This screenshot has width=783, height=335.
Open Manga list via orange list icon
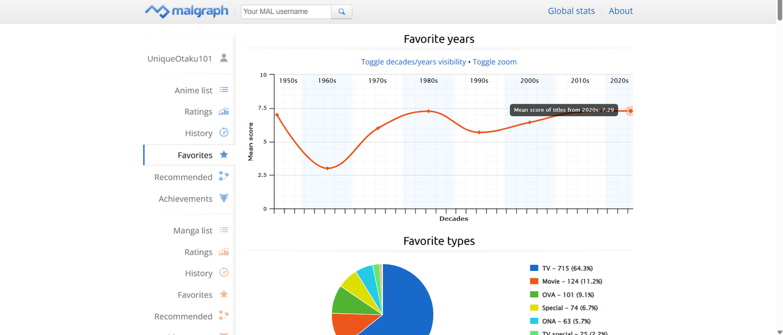coord(224,230)
